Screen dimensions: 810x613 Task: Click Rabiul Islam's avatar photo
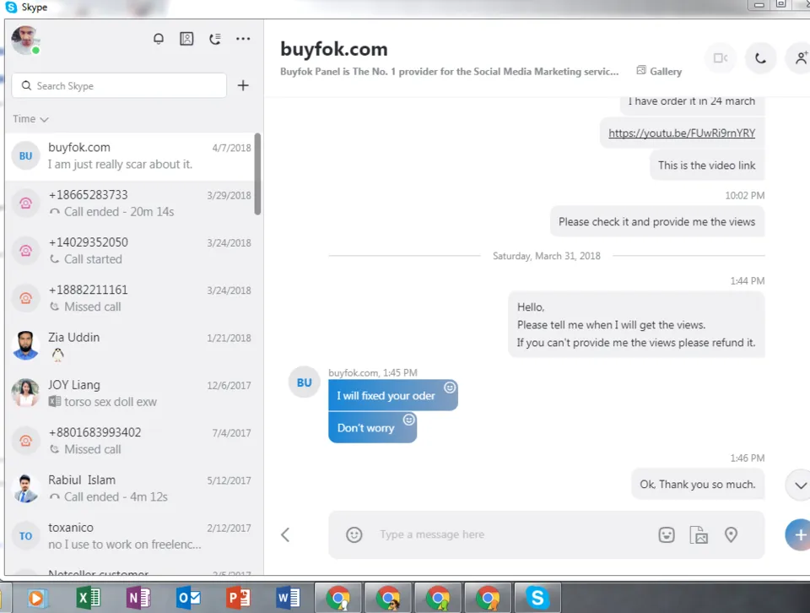(x=25, y=488)
